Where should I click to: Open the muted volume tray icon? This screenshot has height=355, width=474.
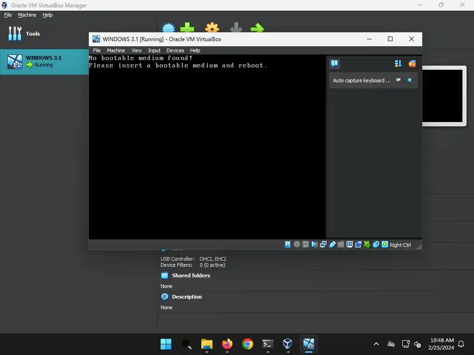(x=418, y=344)
